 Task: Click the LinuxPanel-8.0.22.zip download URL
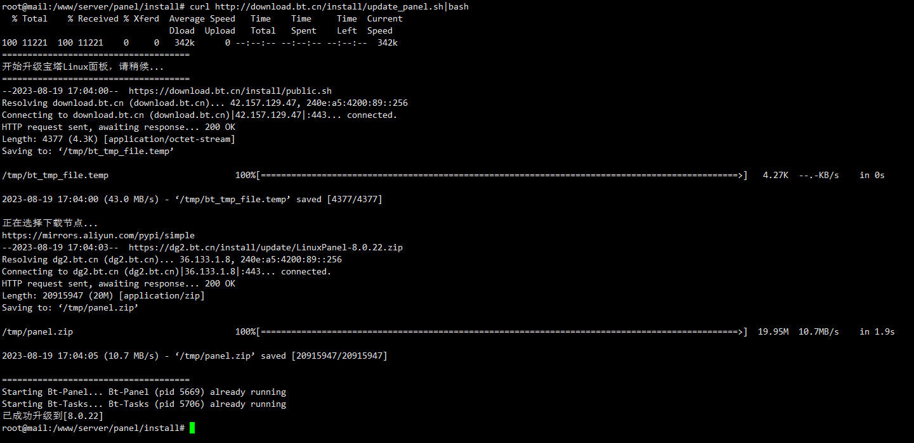point(266,247)
